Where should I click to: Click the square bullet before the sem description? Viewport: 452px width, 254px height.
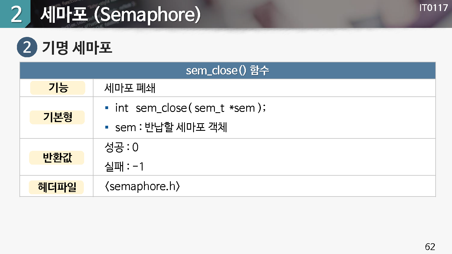coord(107,127)
